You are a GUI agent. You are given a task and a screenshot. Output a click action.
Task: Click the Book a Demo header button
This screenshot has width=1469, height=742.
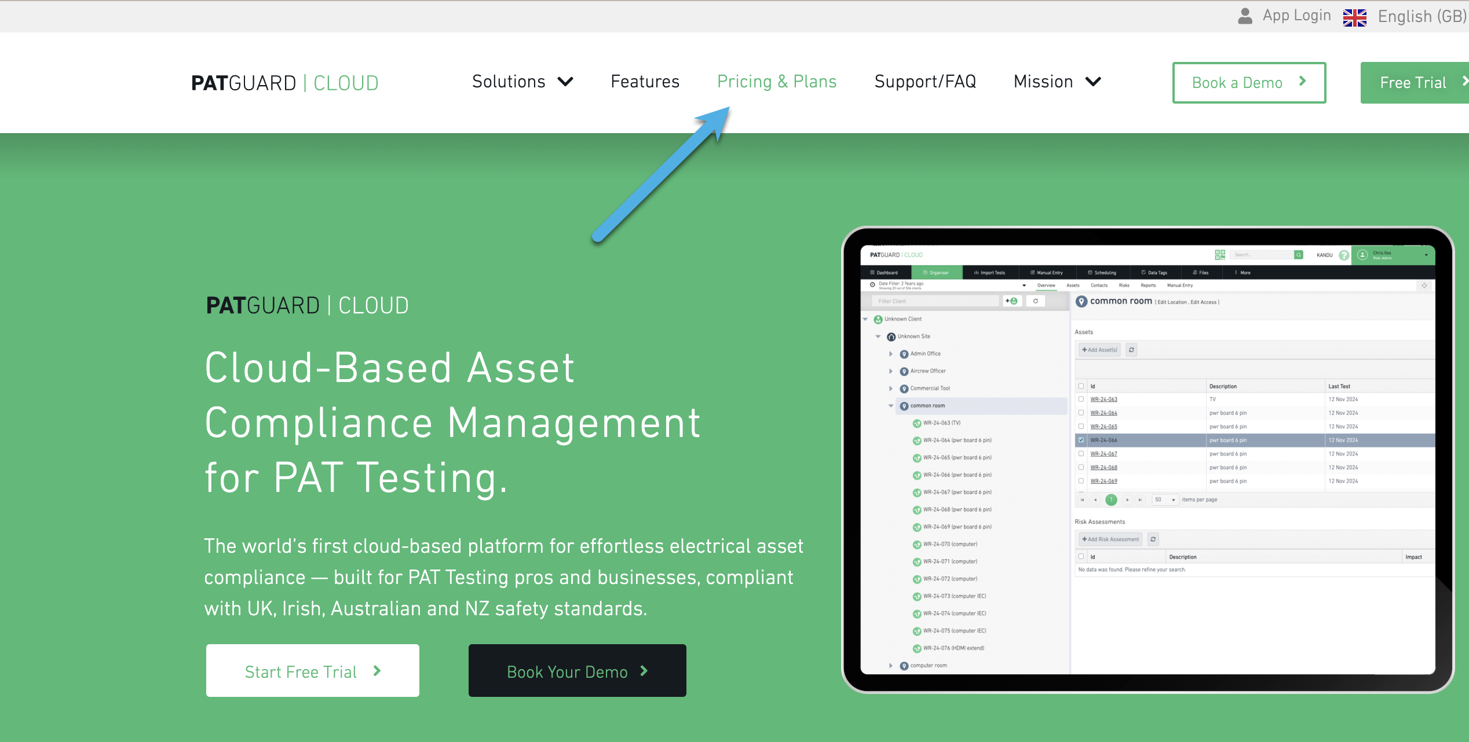click(x=1249, y=83)
